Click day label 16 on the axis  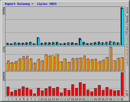(x=65, y=99)
